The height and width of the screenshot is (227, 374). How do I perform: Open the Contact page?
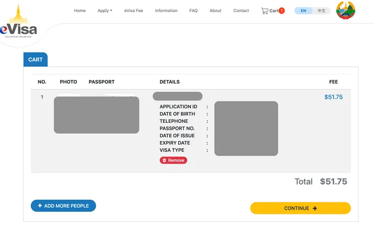[x=241, y=11]
